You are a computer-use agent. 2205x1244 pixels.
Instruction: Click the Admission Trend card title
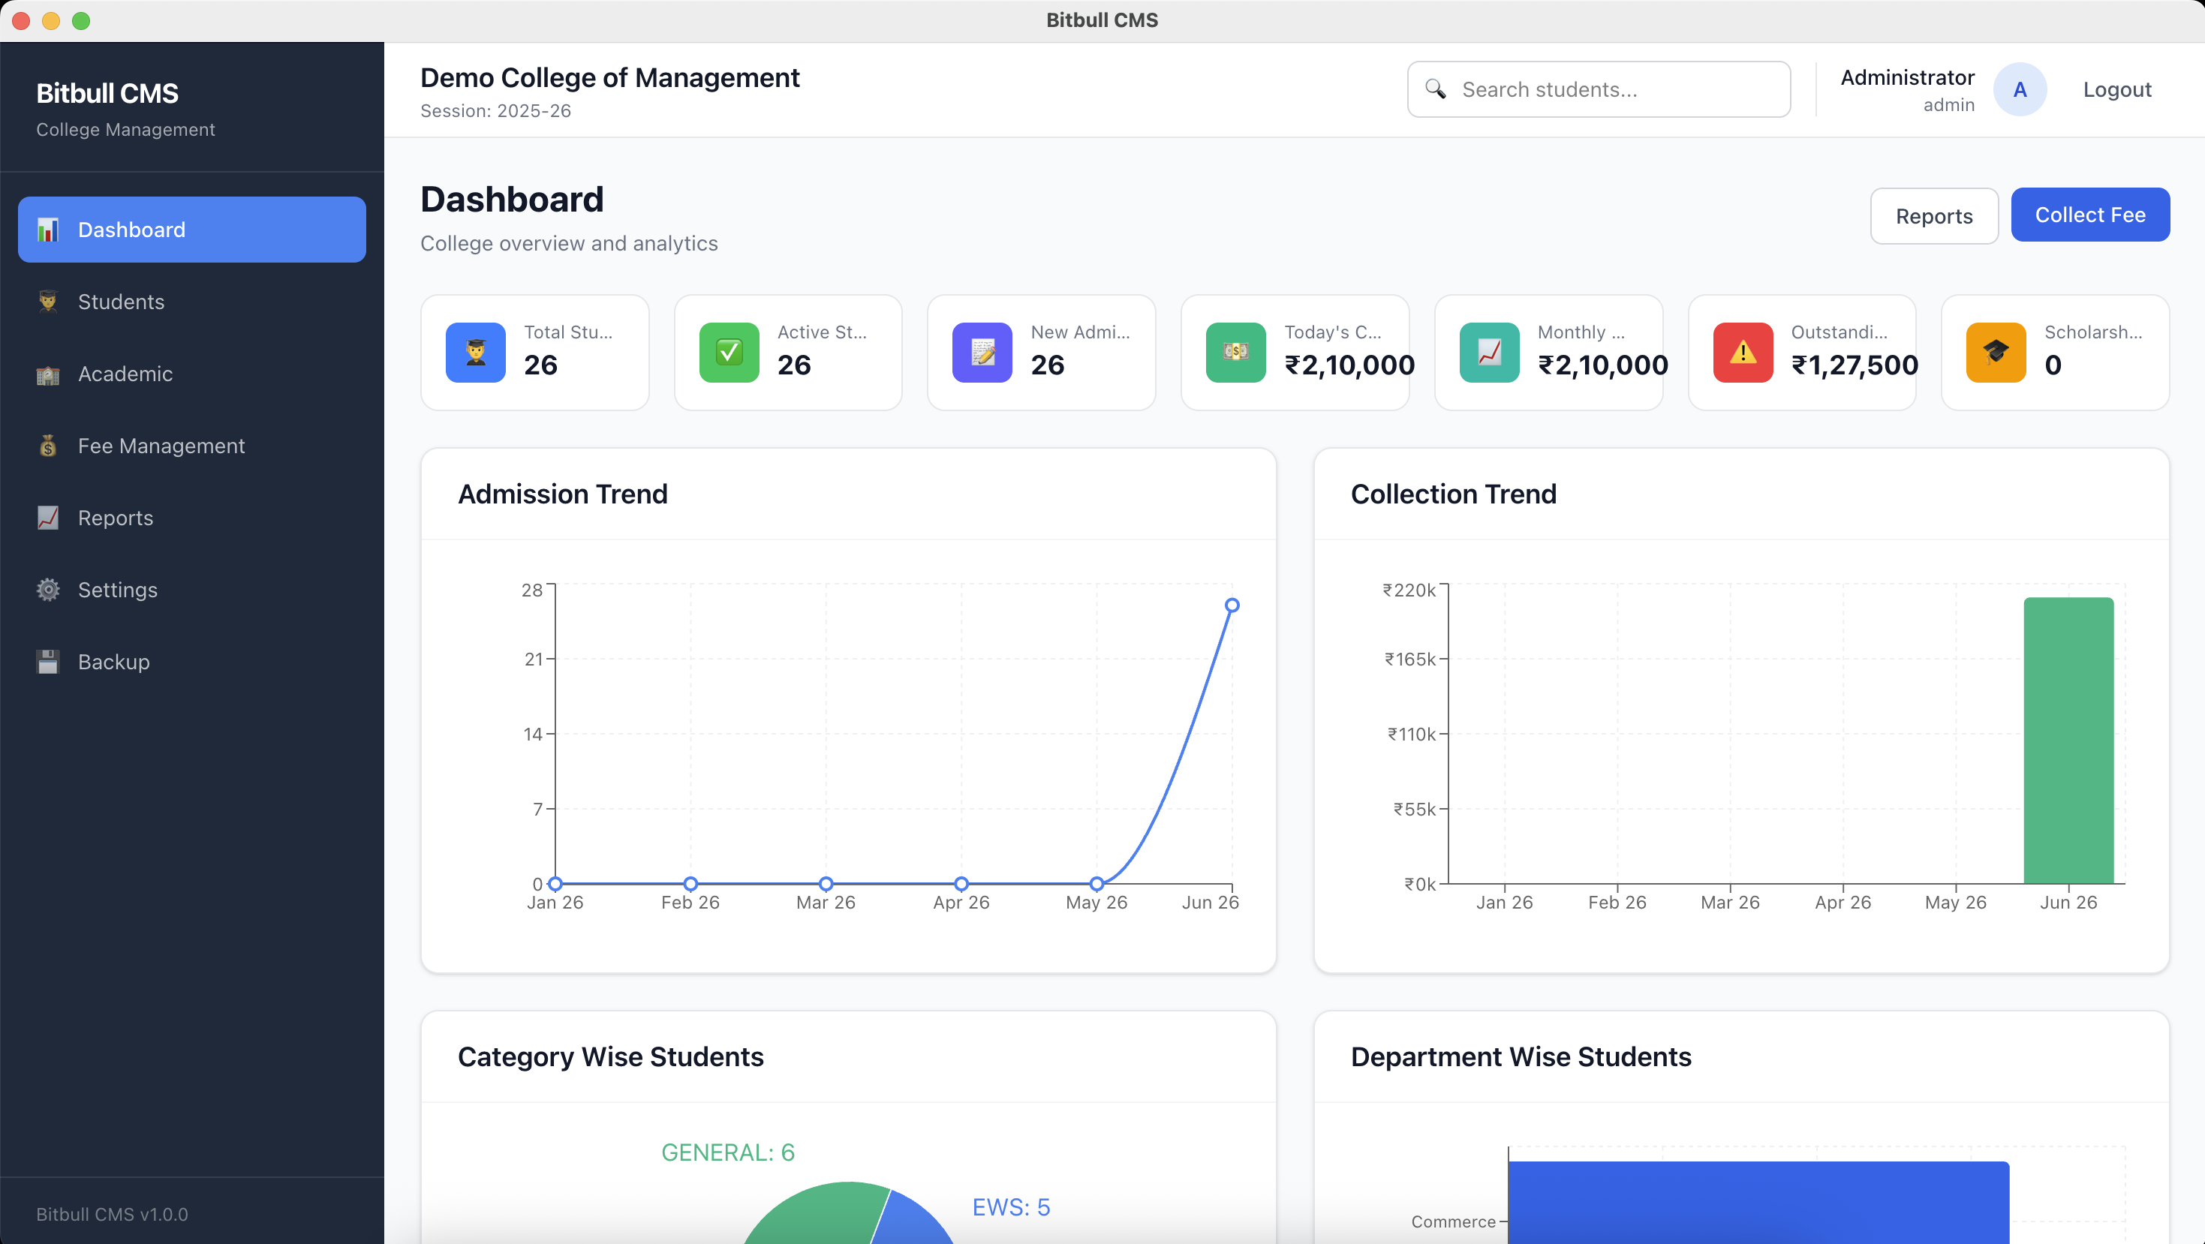[x=562, y=494]
